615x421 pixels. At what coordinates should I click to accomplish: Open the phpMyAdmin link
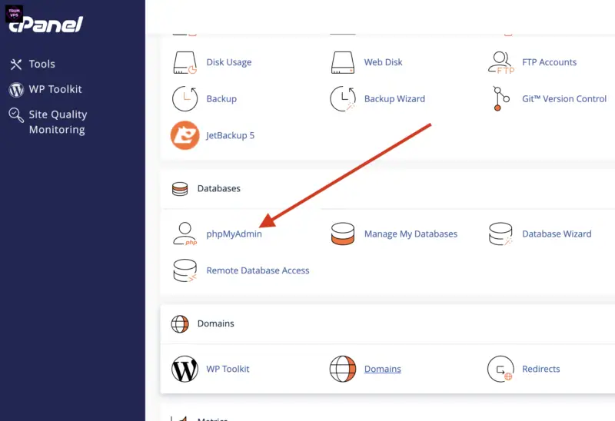pos(234,234)
